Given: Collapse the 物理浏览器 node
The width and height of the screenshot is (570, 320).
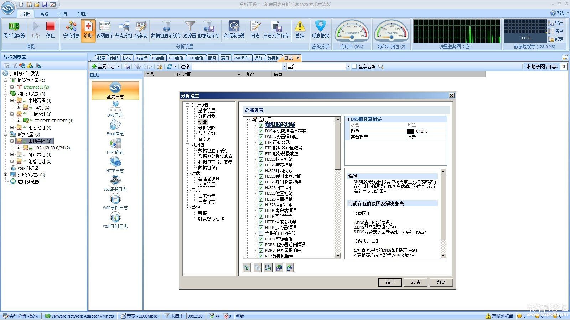Looking at the screenshot, I should tap(5, 94).
